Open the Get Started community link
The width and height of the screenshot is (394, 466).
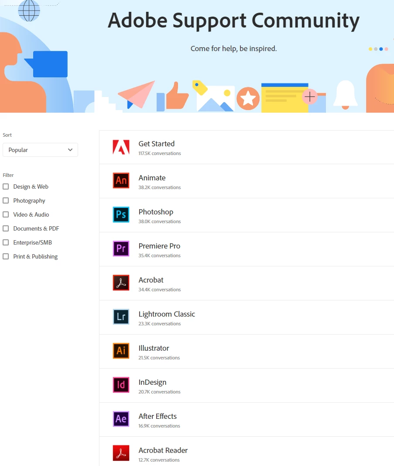(x=157, y=144)
